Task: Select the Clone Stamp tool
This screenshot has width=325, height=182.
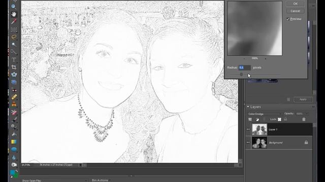Action: tap(14, 105)
